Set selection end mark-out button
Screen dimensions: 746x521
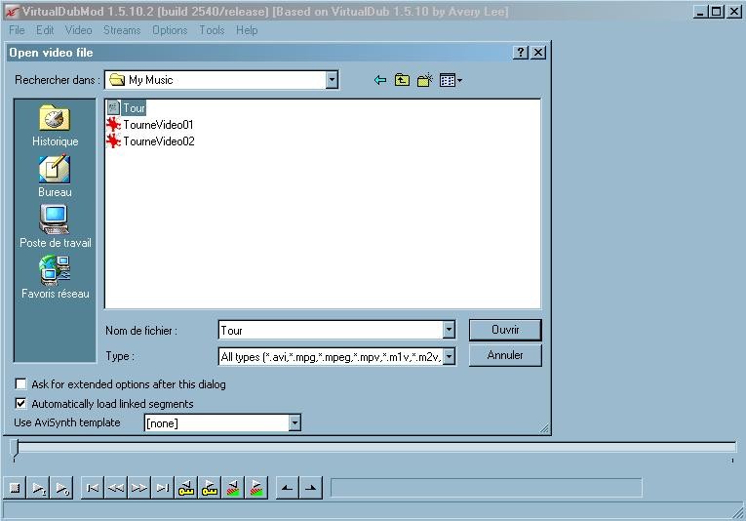(x=310, y=488)
